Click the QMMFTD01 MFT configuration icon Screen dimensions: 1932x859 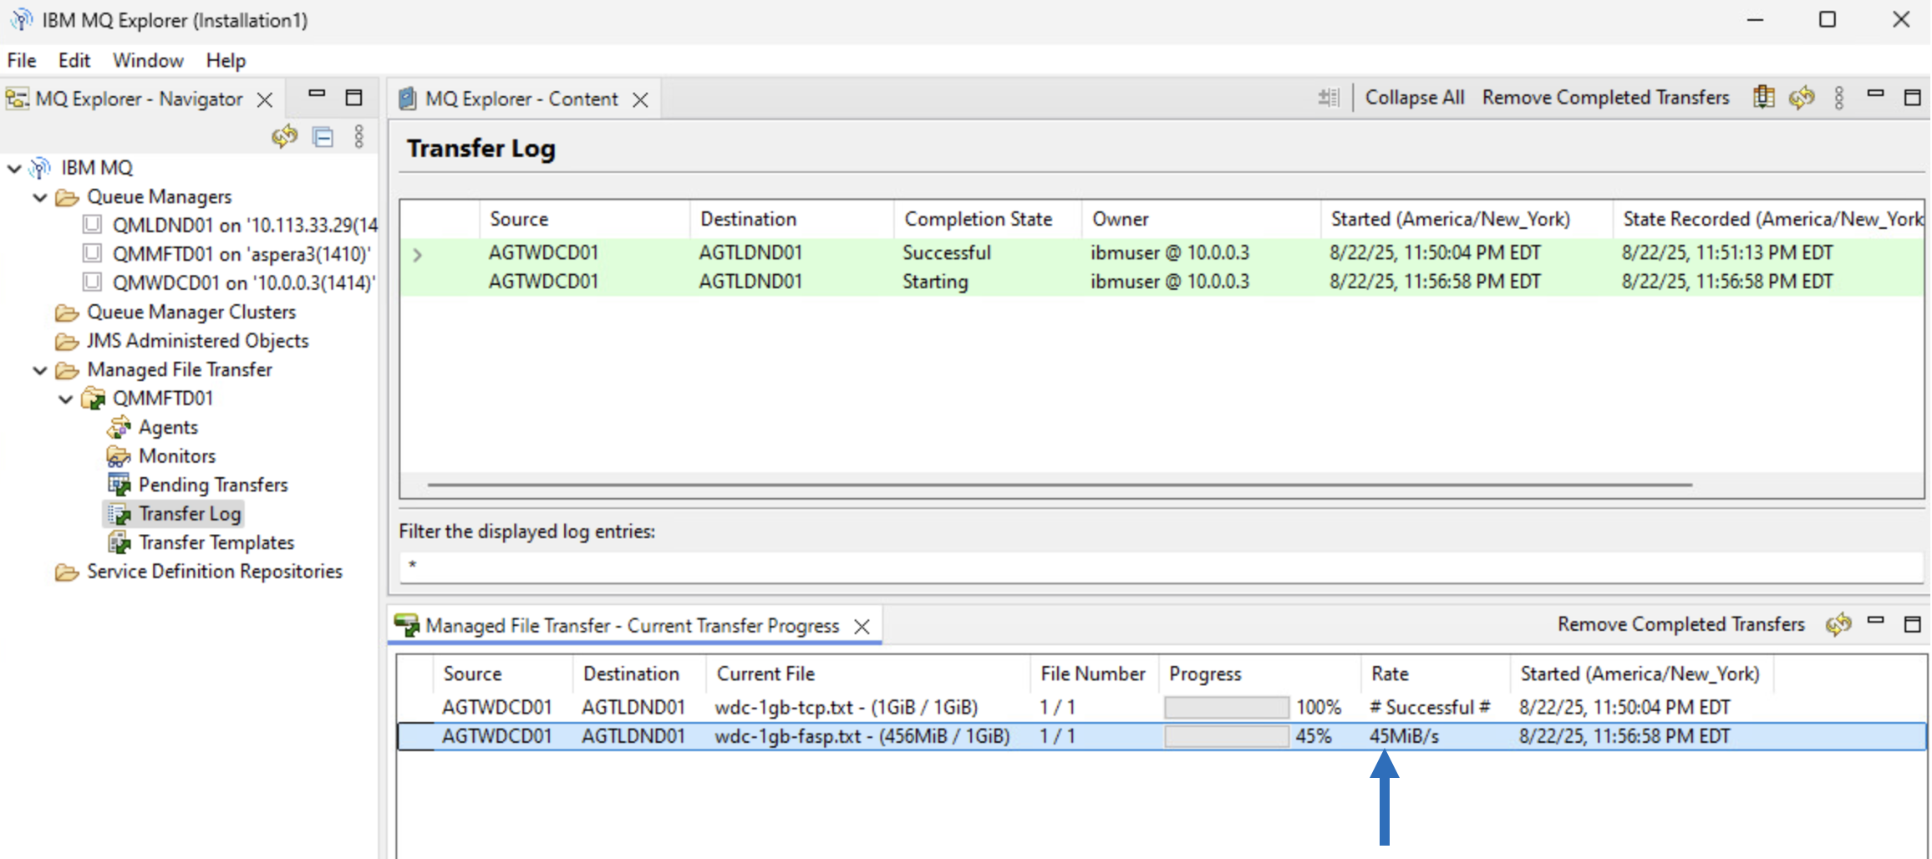(93, 399)
